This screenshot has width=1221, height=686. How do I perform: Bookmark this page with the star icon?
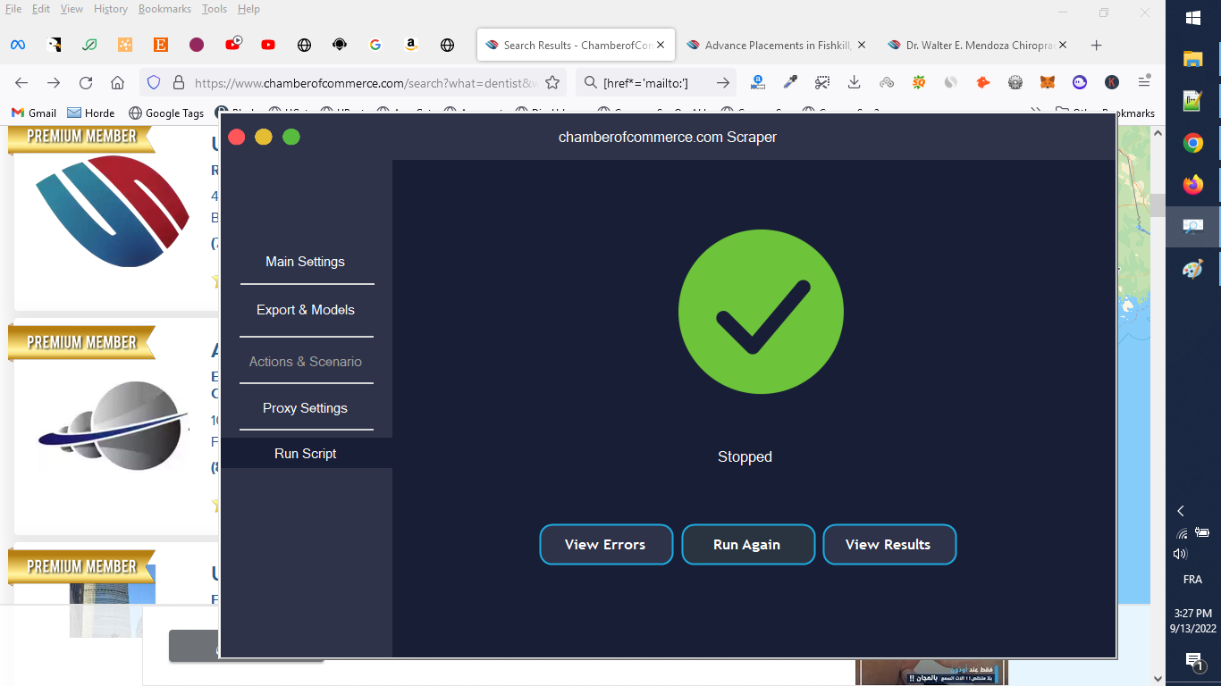(552, 82)
